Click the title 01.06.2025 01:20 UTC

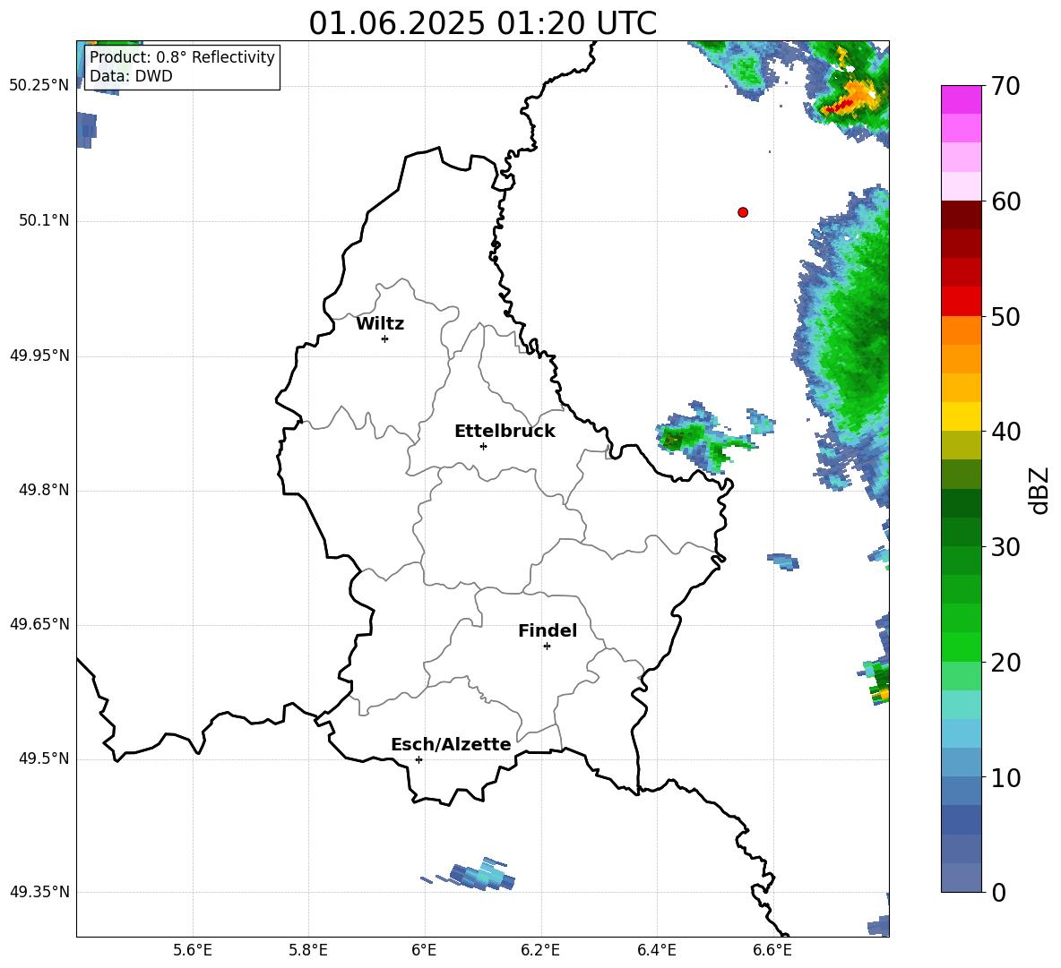[x=482, y=23]
